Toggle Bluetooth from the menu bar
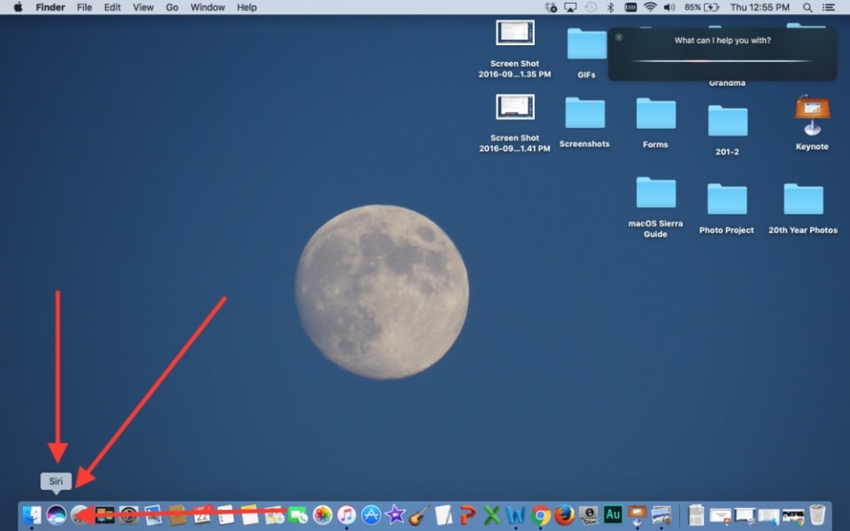 pyautogui.click(x=609, y=7)
